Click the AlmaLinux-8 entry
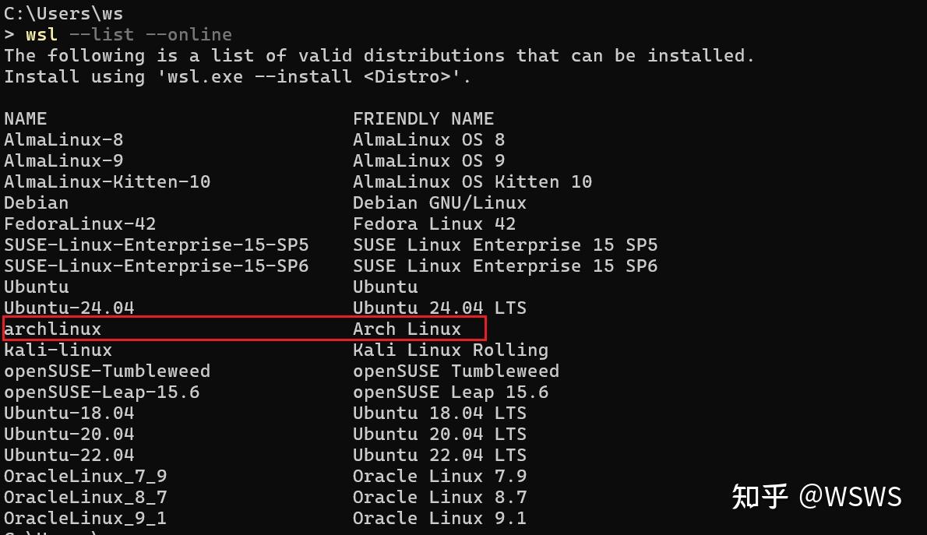The width and height of the screenshot is (927, 535). pyautogui.click(x=62, y=139)
